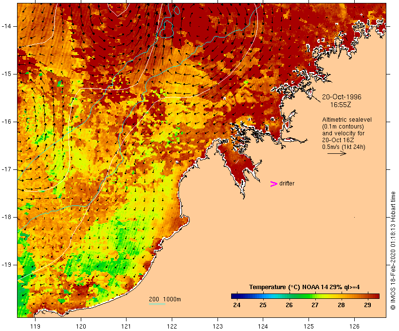399x331 pixels.
Task: Click the '0.5m/s (1kt 24h)' label
Action: point(344,147)
